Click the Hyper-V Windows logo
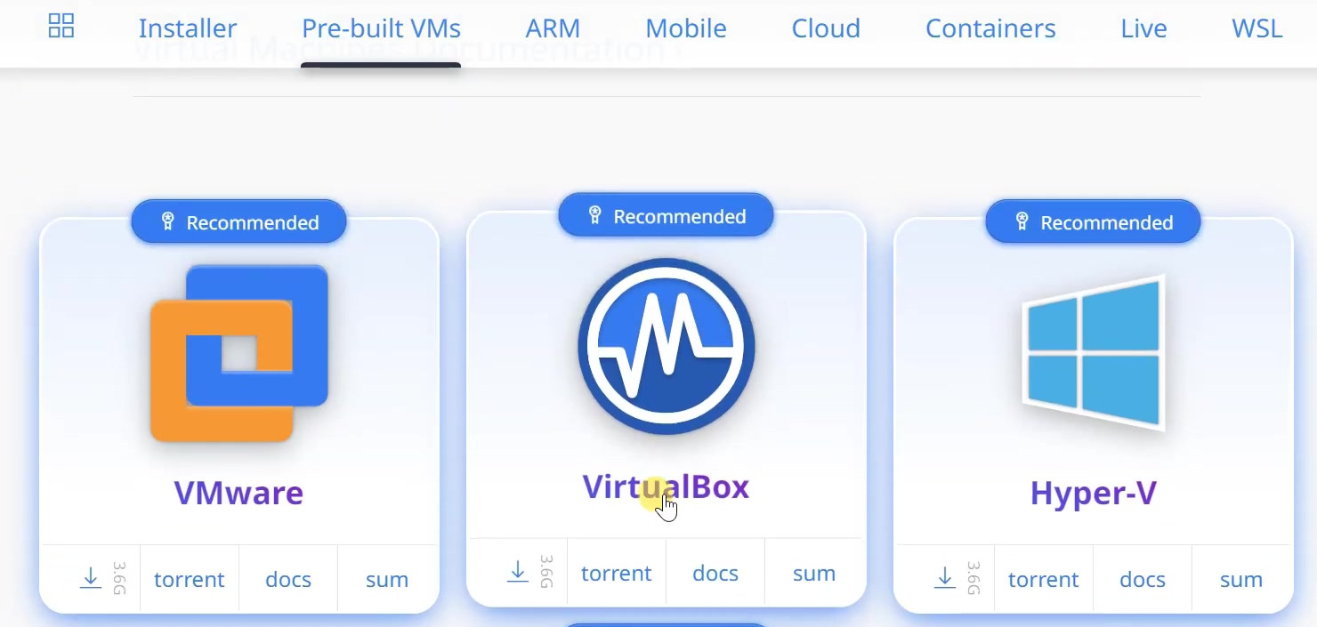Viewport: 1317px width, 627px height. click(x=1094, y=353)
